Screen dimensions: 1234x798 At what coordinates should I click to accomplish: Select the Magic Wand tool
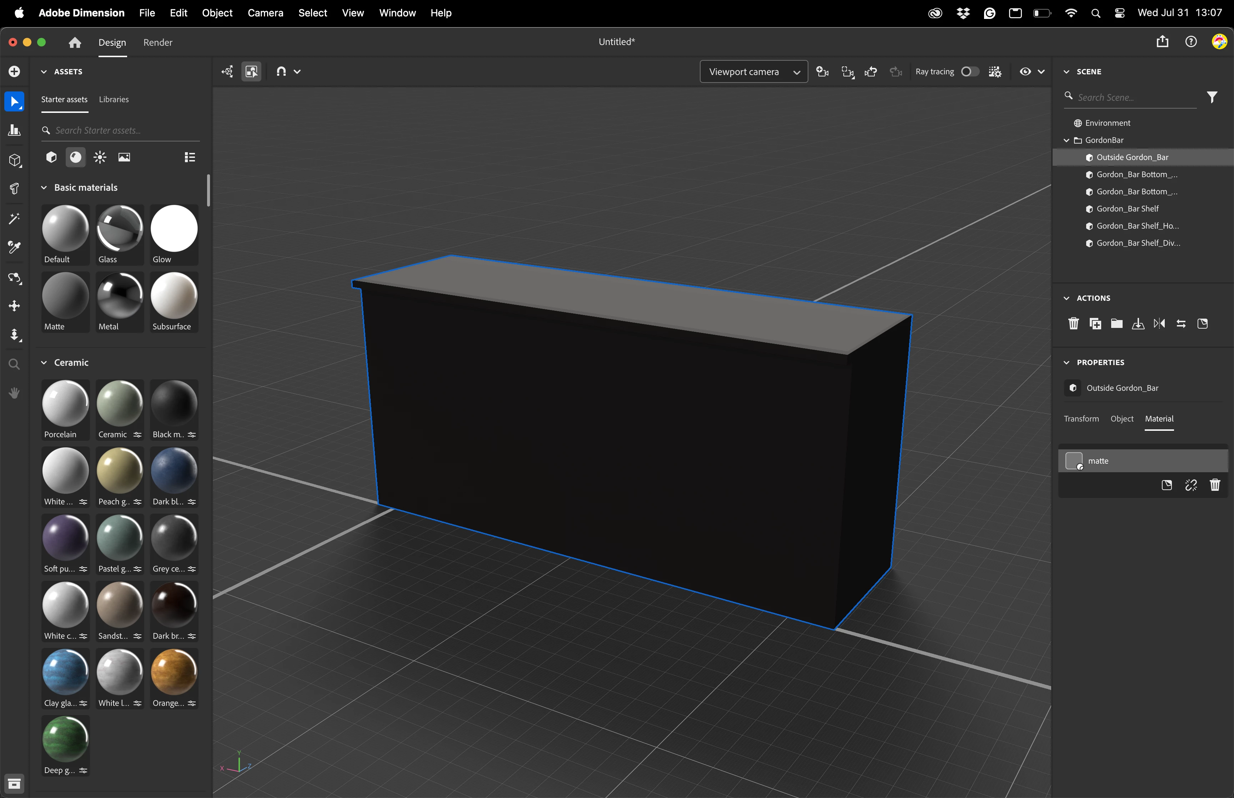coord(14,219)
